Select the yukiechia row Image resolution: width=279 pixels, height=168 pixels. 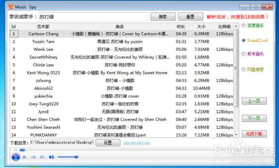point(122,96)
